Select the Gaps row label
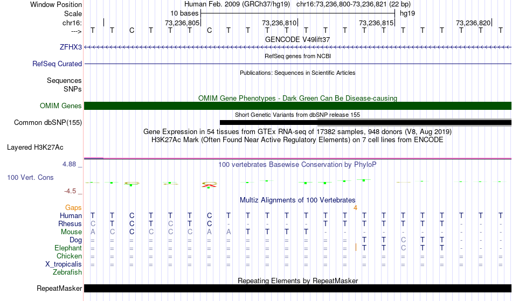The height and width of the screenshot is (301, 512). pos(73,207)
